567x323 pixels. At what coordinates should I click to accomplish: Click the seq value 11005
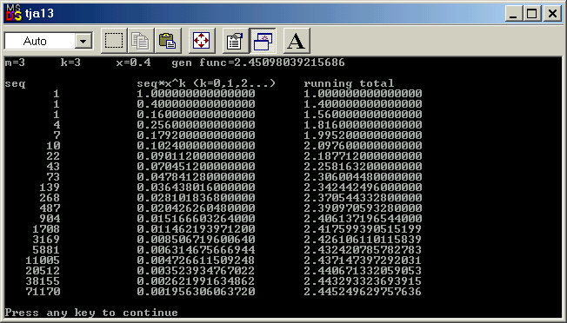43,260
